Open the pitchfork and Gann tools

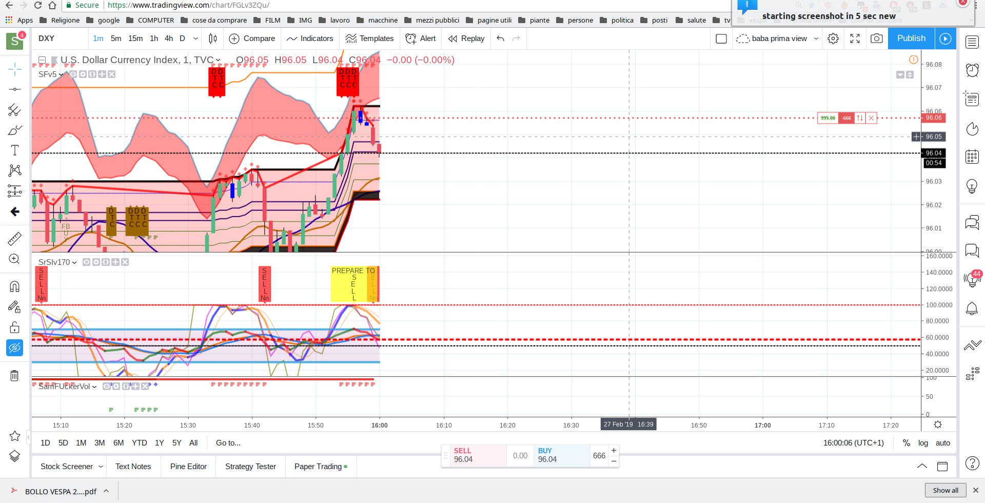coord(15,110)
